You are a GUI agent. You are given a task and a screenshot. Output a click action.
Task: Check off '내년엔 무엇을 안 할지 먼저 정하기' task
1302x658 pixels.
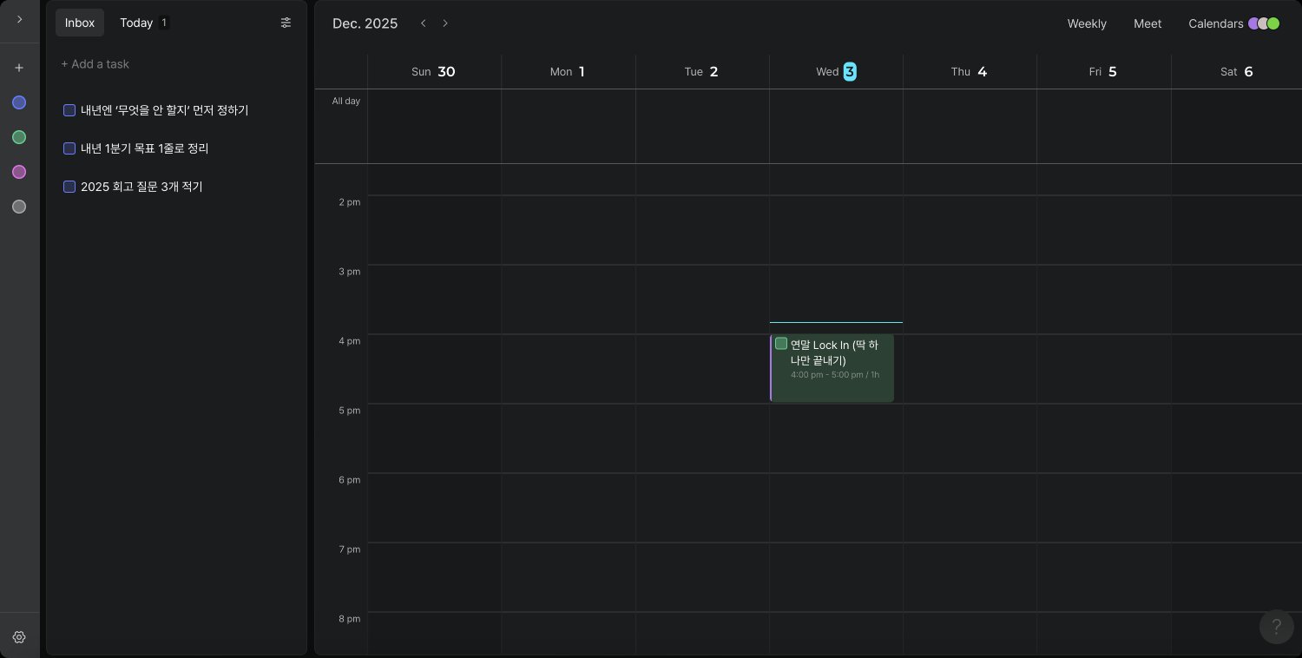point(69,110)
